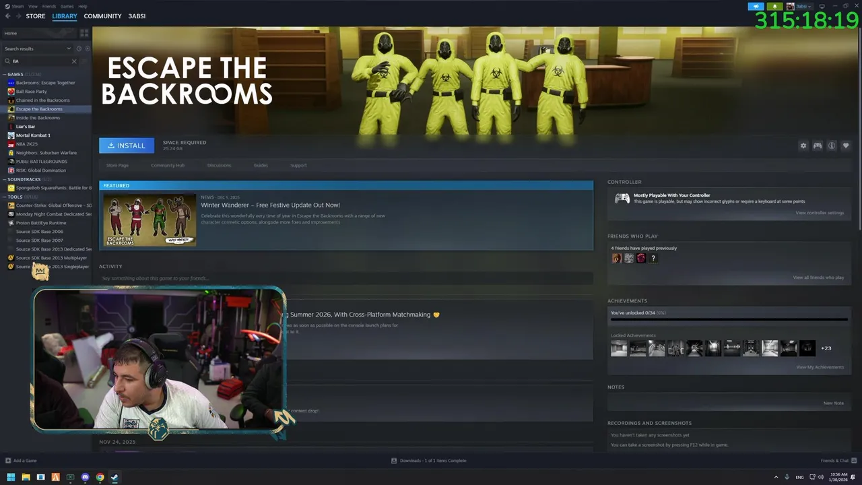This screenshot has height=485, width=862.
Task: Open the Community Hub tab
Action: click(168, 165)
